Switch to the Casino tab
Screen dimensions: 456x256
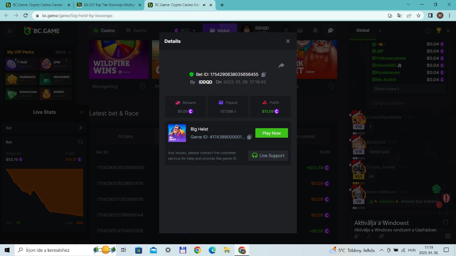coord(104,31)
